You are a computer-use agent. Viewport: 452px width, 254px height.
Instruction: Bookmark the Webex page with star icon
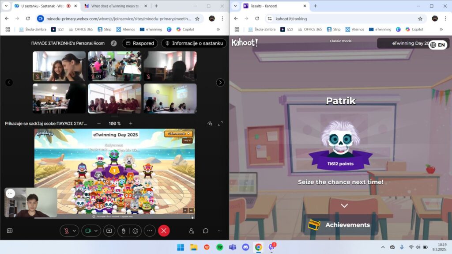[197, 19]
